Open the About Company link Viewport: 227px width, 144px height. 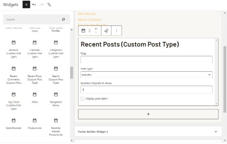(x=89, y=20)
